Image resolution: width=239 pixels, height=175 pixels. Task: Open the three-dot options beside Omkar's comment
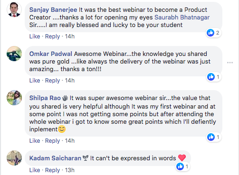click(230, 63)
